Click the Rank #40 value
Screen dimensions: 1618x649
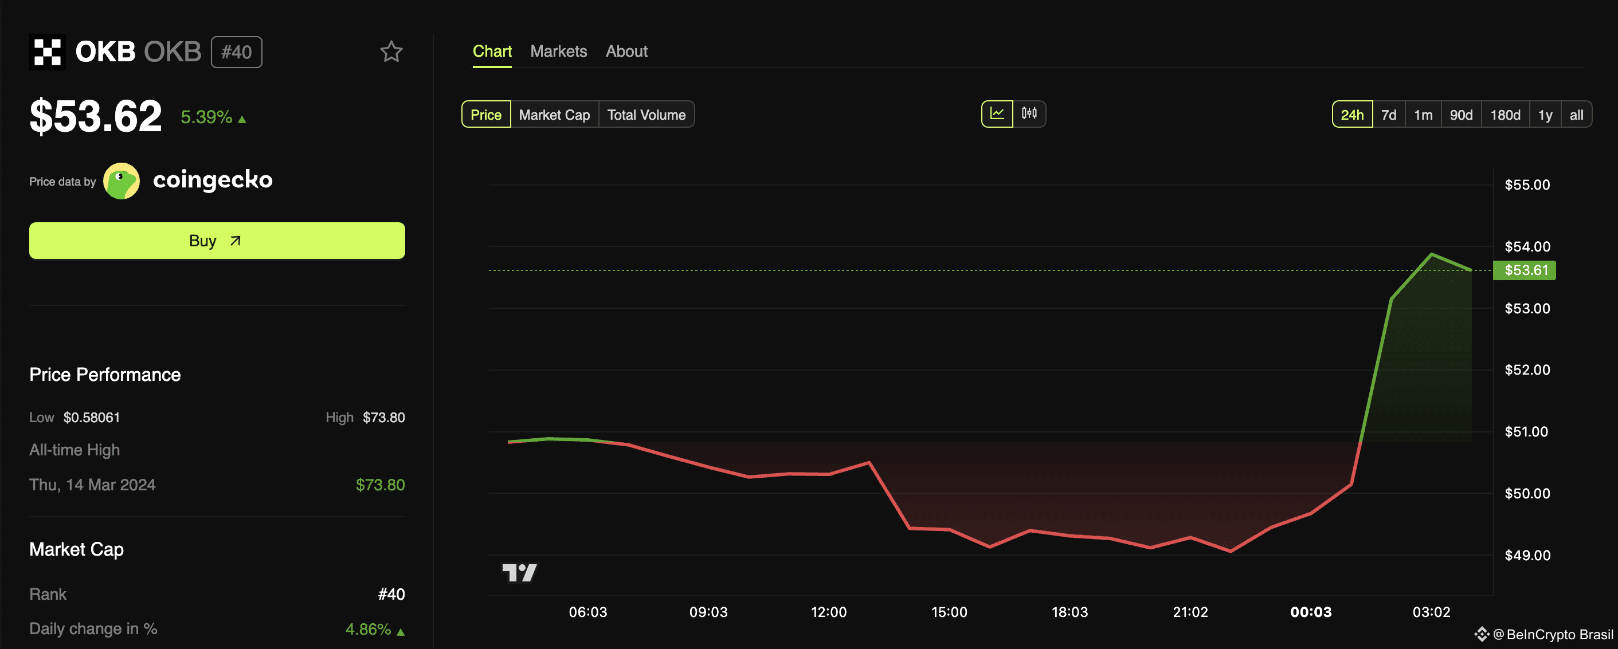pyautogui.click(x=391, y=595)
